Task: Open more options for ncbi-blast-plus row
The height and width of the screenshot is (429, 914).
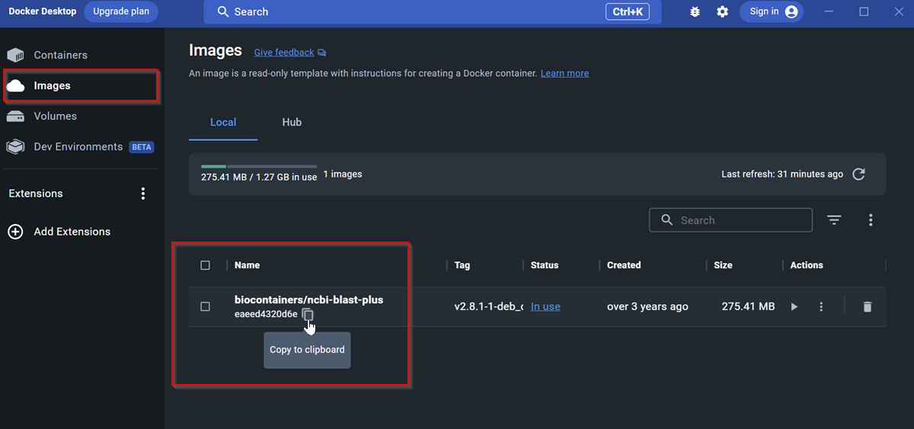Action: pyautogui.click(x=821, y=307)
